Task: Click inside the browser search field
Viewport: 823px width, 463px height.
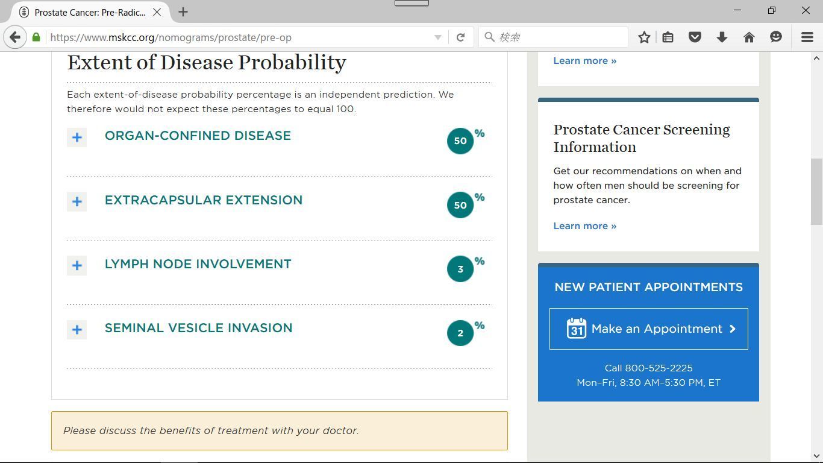Action: (553, 37)
